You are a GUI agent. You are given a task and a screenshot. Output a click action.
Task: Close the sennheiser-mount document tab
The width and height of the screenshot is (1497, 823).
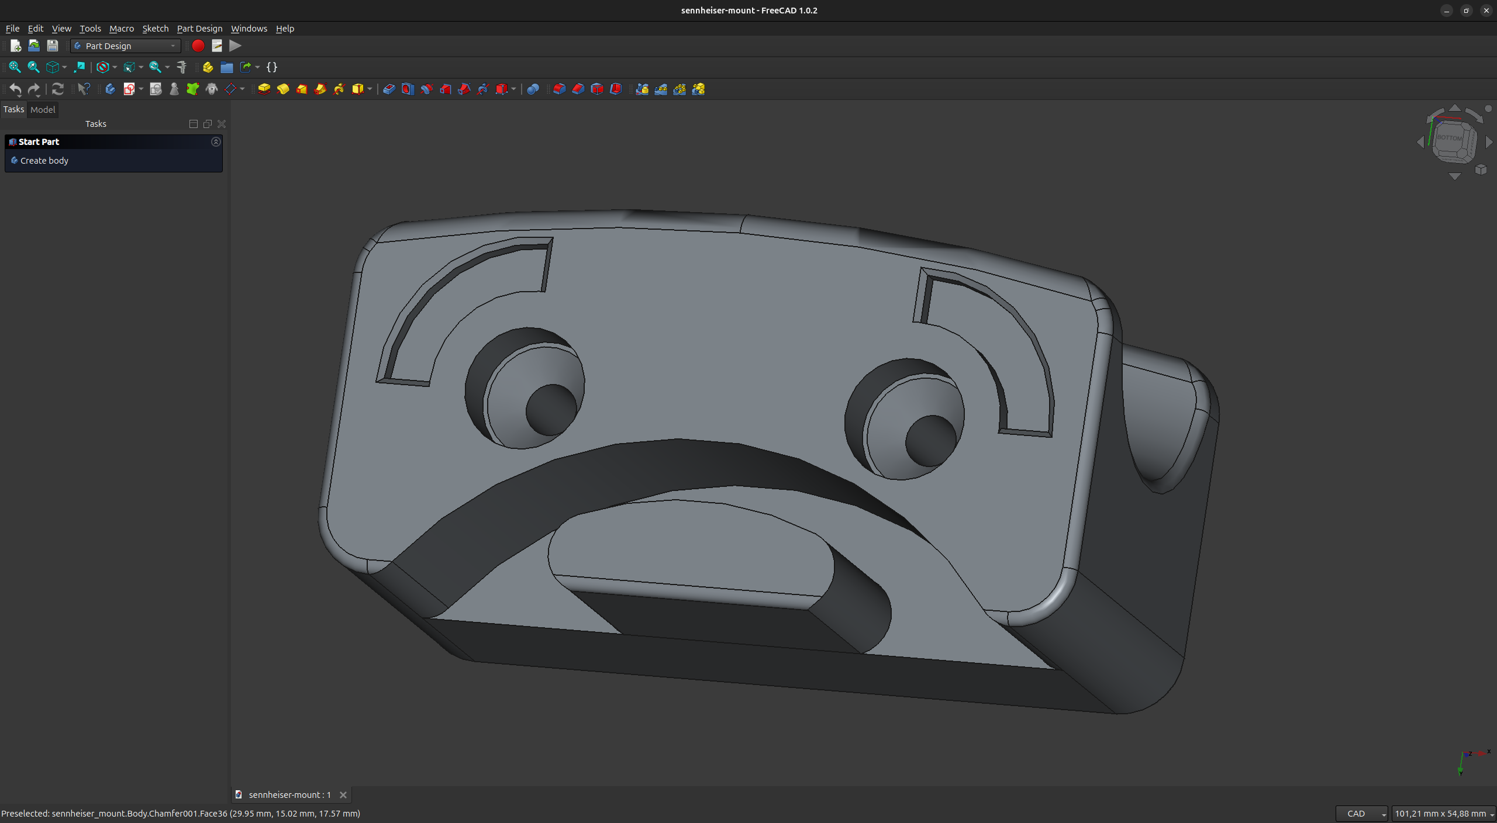point(343,794)
